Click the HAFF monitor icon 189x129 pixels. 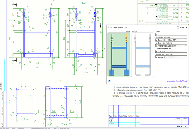point(178,27)
